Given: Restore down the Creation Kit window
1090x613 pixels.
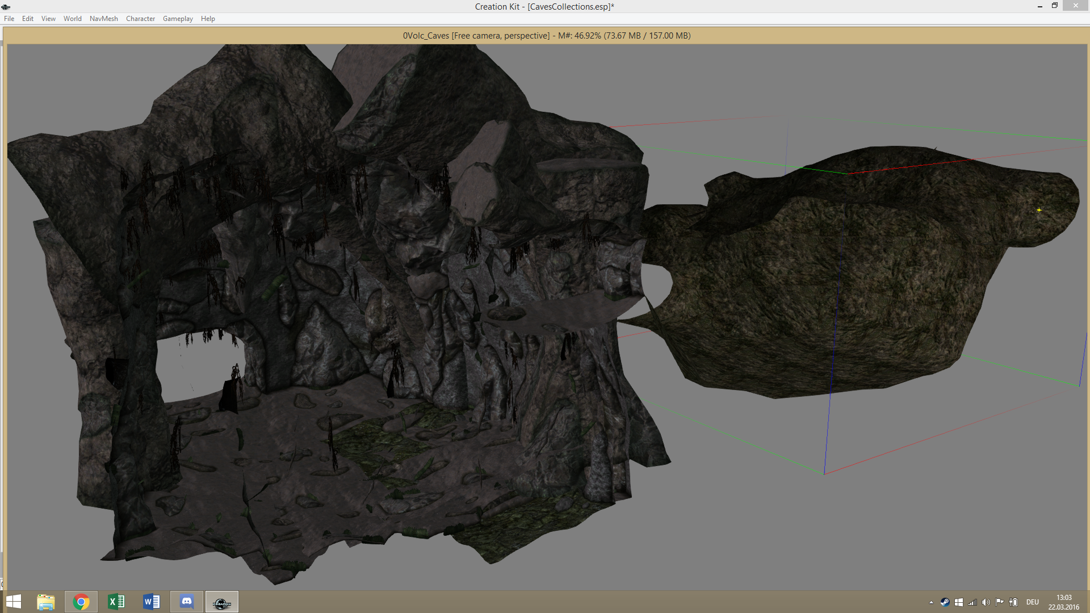Looking at the screenshot, I should 1055,6.
